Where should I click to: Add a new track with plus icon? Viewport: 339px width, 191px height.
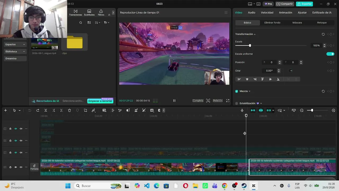(x=5, y=110)
